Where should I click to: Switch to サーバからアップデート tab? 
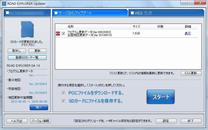pos(90,13)
